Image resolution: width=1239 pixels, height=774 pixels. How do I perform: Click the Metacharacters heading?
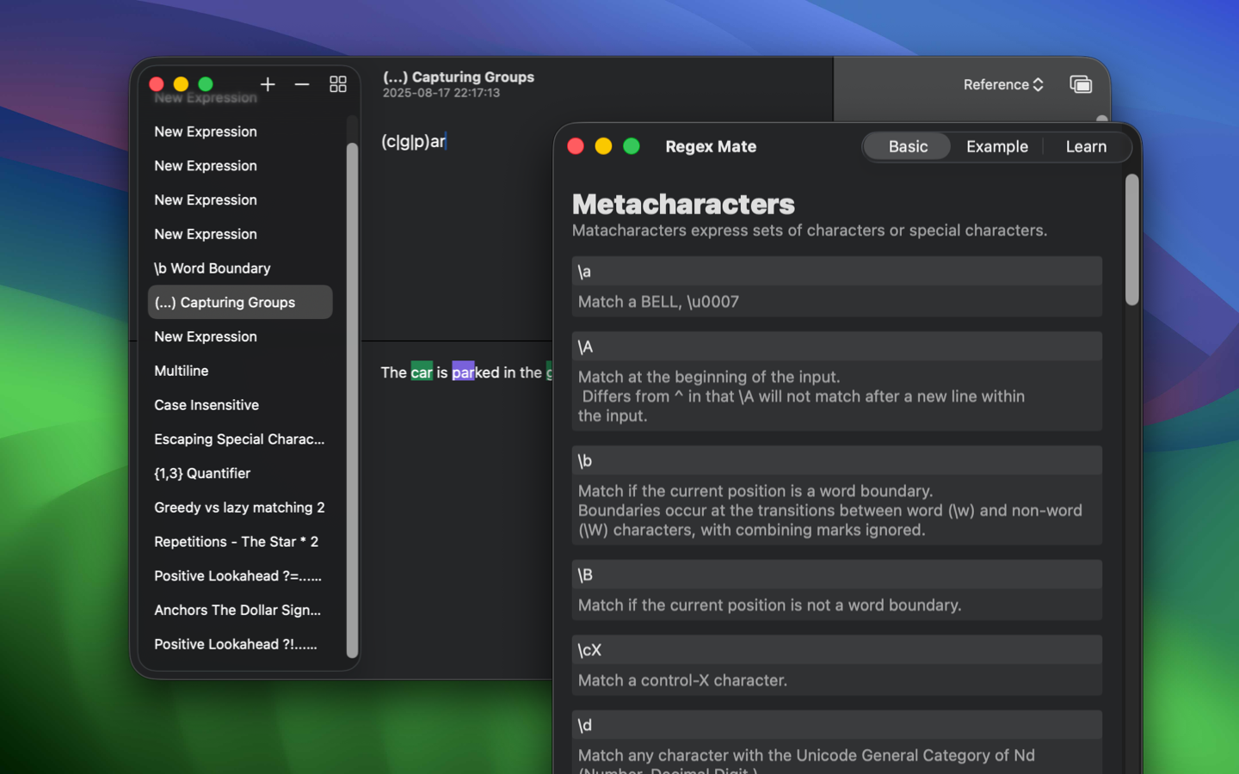(683, 204)
